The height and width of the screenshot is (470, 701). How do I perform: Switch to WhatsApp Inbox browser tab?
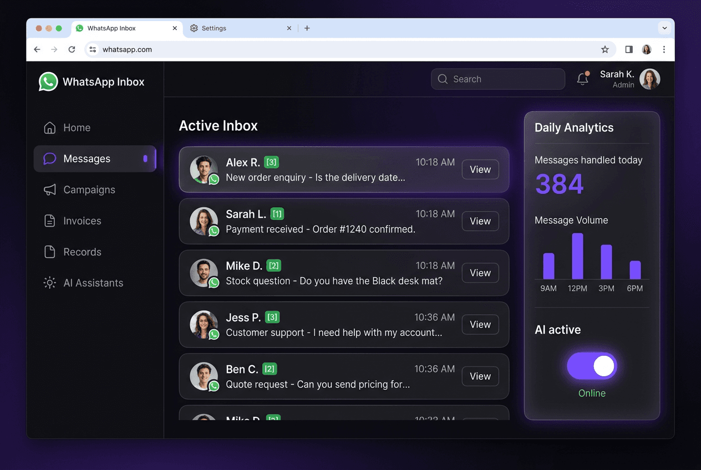[x=127, y=28]
